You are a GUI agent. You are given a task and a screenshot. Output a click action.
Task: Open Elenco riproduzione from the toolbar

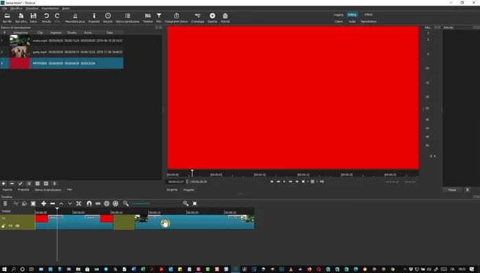(x=128, y=18)
